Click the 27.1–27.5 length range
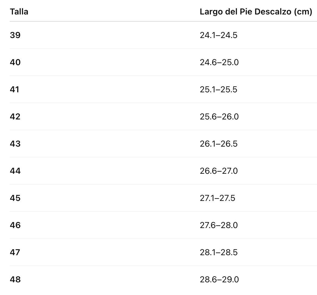The height and width of the screenshot is (295, 317). pyautogui.click(x=217, y=198)
